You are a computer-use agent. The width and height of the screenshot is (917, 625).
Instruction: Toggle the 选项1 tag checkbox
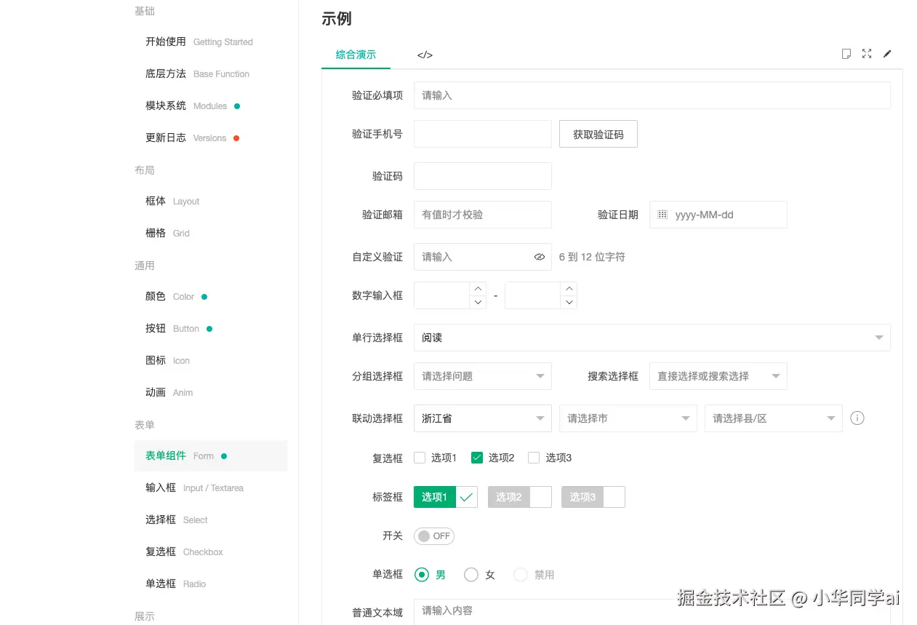click(x=446, y=497)
